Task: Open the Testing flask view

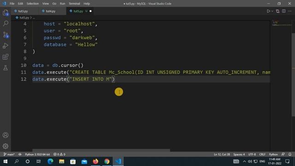Action: (x=6, y=68)
